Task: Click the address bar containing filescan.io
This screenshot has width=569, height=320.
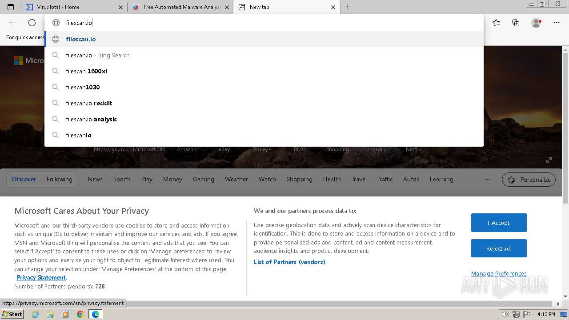Action: click(x=264, y=23)
